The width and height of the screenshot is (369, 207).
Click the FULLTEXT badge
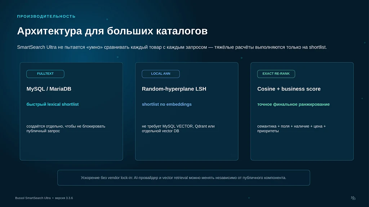coord(45,74)
